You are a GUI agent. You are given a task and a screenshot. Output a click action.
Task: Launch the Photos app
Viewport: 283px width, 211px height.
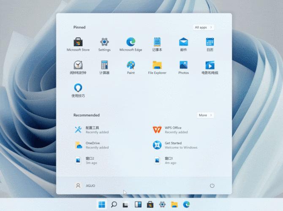pos(183,68)
